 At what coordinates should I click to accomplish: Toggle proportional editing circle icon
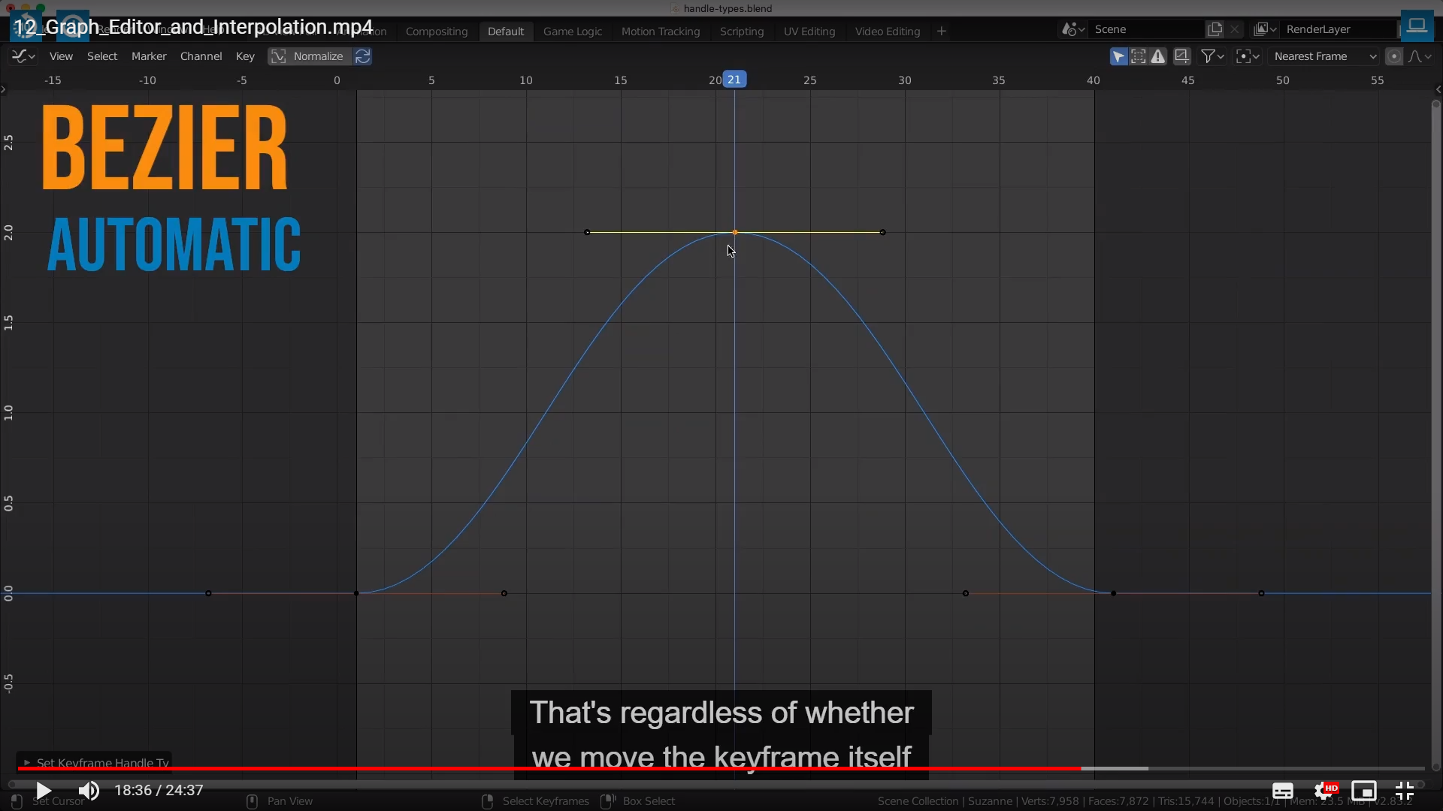1394,56
